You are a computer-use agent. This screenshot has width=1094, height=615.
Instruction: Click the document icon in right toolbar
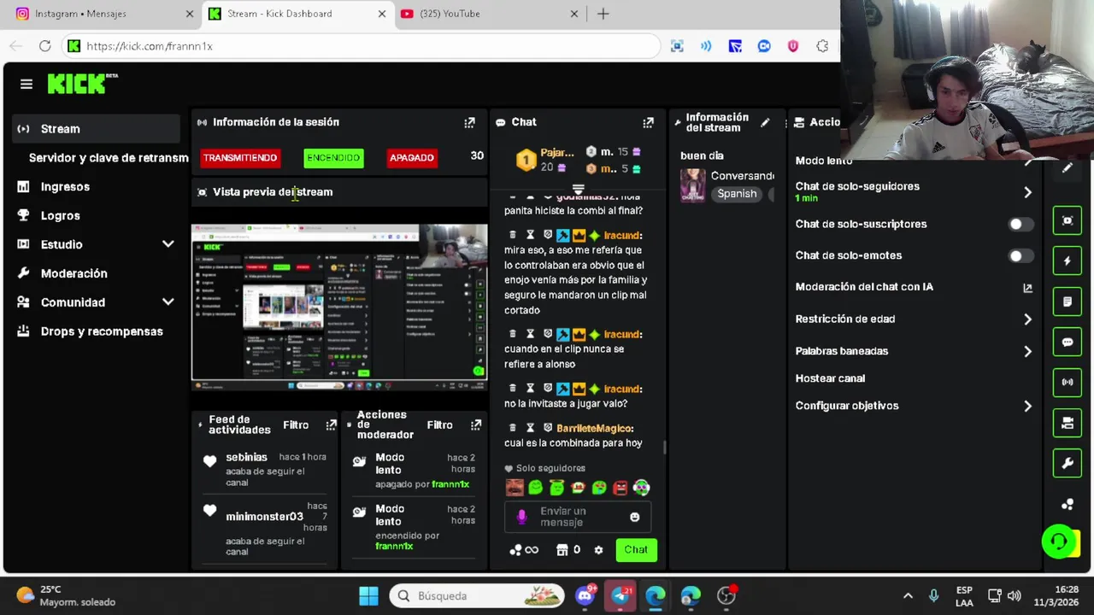pos(1068,302)
